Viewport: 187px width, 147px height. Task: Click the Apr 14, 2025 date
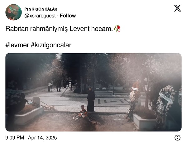click(42, 138)
